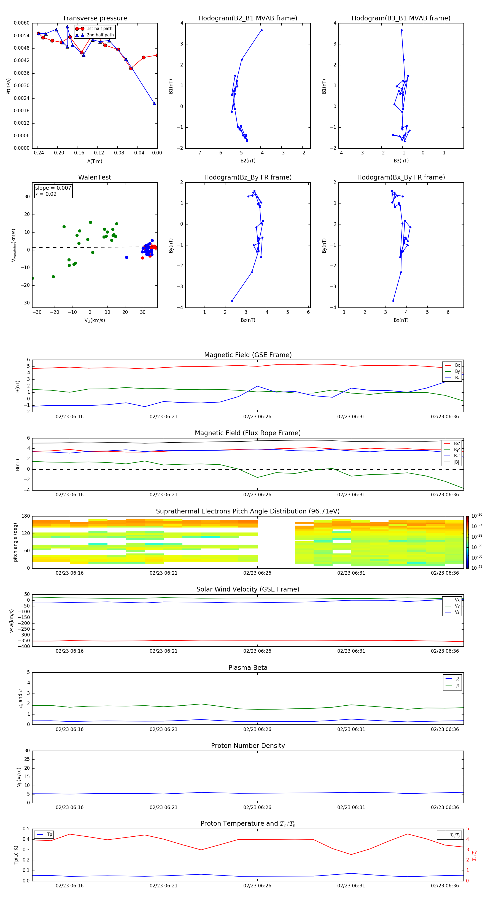Image resolution: width=496 pixels, height=910 pixels.
Task: Click the 'Bx(nT)' x-axis label
Action: click(x=401, y=320)
